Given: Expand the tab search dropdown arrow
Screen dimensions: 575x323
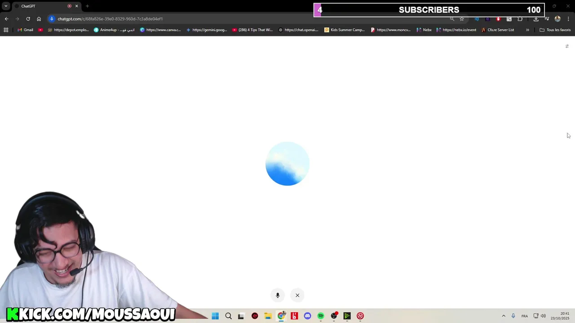Looking at the screenshot, I should point(6,6).
